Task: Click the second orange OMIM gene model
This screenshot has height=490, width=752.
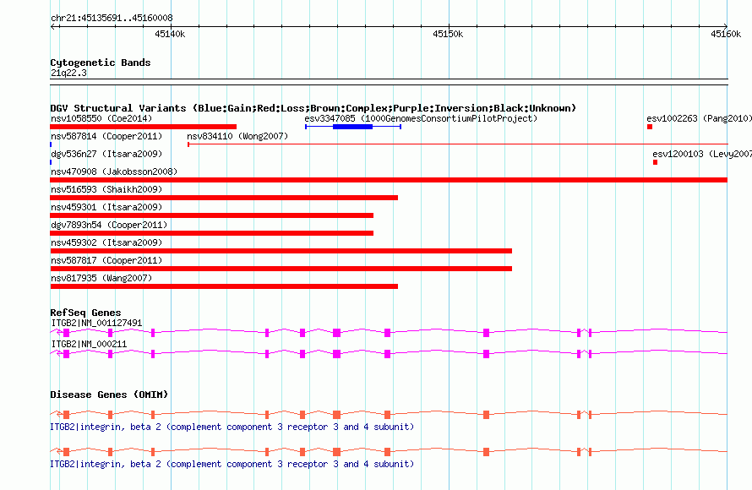Action: pos(389,452)
